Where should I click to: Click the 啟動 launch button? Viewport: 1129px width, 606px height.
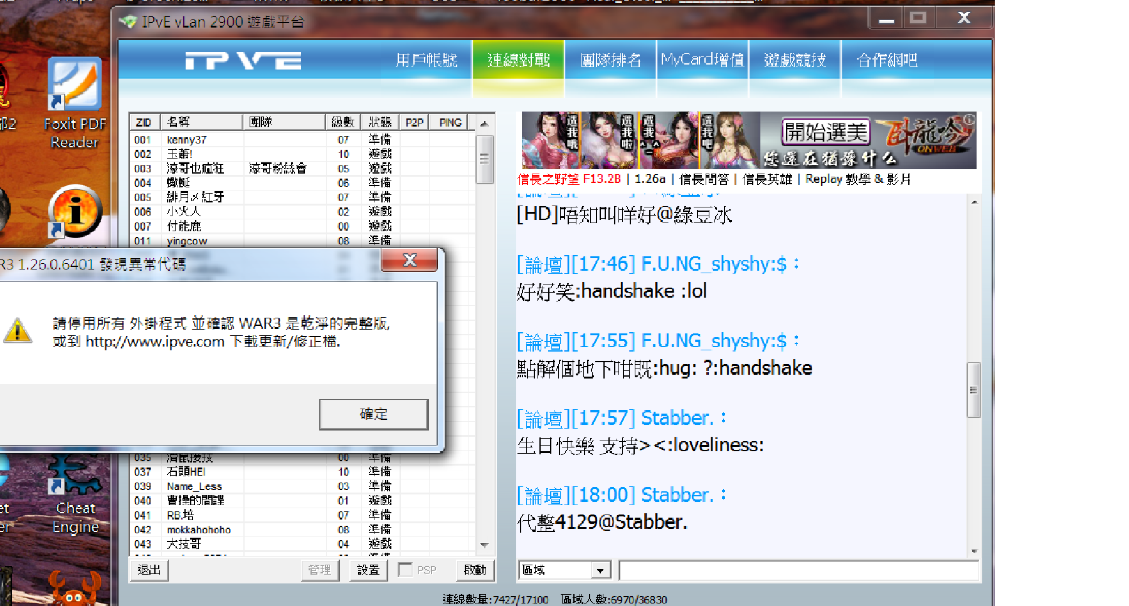pyautogui.click(x=475, y=570)
